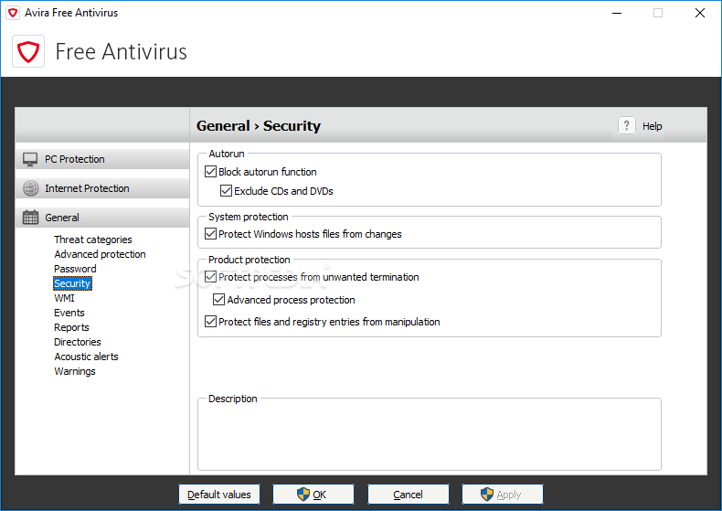Click the shield icon on OK button

[x=303, y=495]
